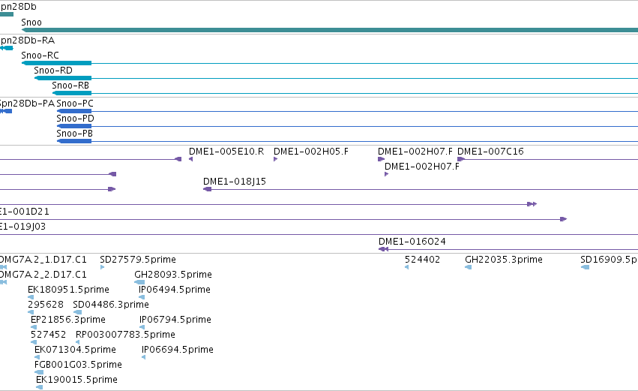Click the DME1-002H05.F arrow marker

coord(275,159)
